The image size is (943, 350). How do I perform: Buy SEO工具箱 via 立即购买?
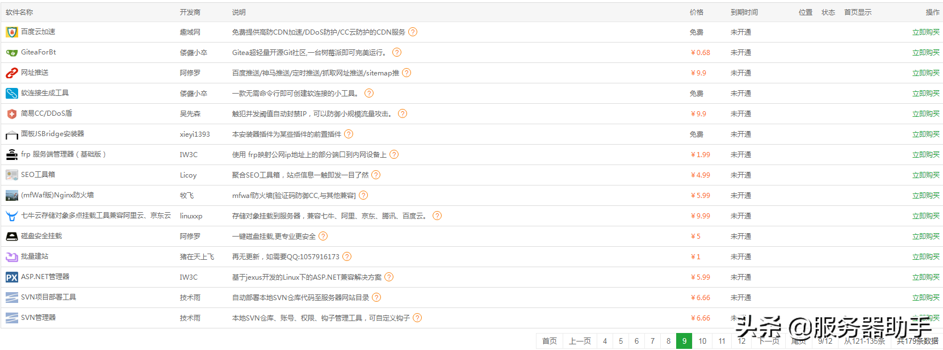(926, 175)
